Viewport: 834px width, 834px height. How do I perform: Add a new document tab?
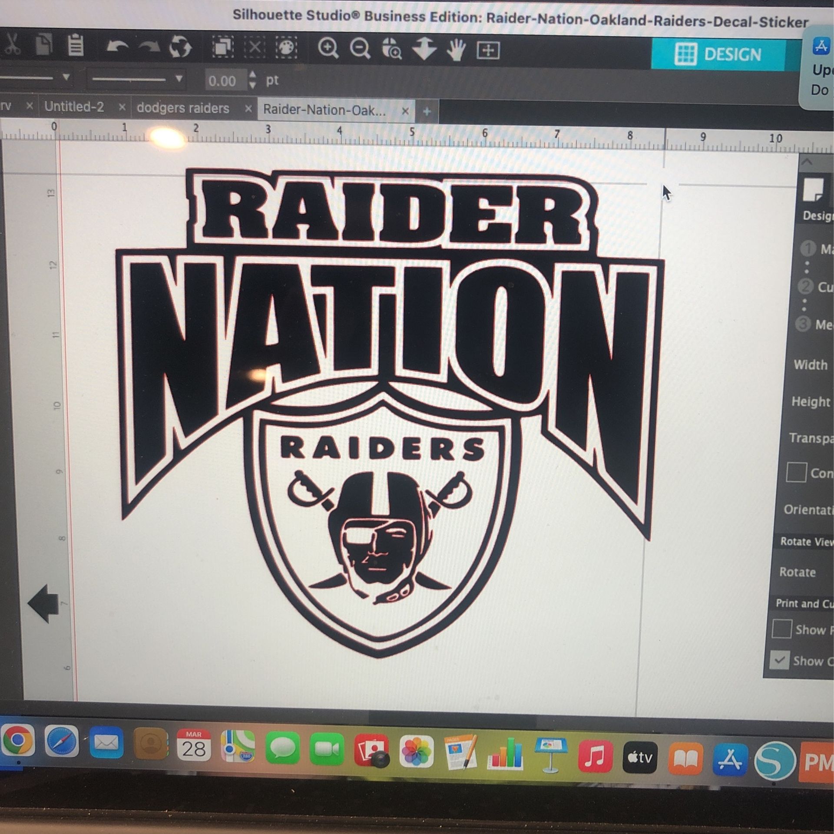427,112
